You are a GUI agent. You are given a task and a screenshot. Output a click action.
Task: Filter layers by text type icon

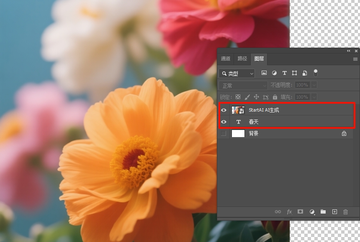pos(285,73)
